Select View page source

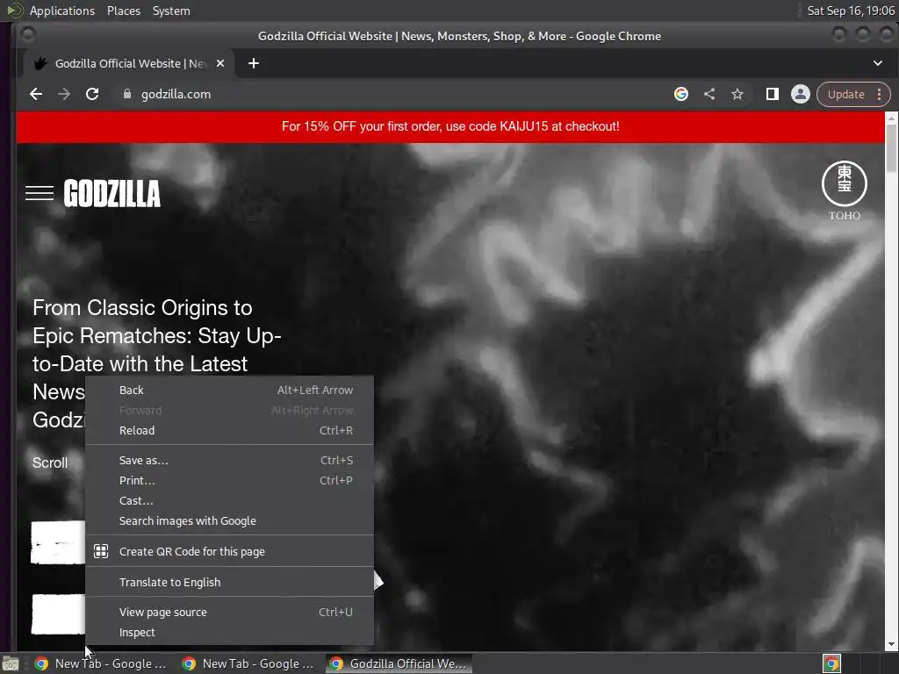(x=229, y=612)
